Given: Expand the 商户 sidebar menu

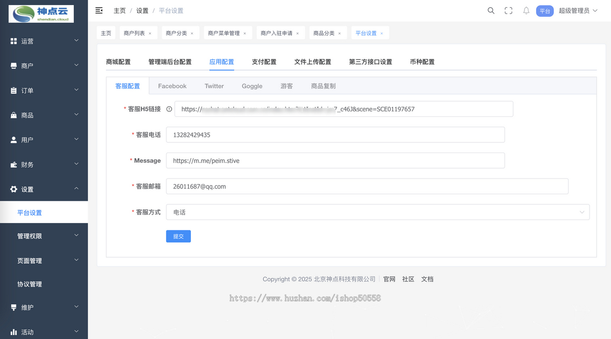Looking at the screenshot, I should 76,65.
